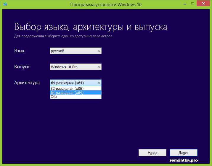Minimize the Windows 10 setup window
This screenshot has width=212, height=166.
tap(185, 4)
